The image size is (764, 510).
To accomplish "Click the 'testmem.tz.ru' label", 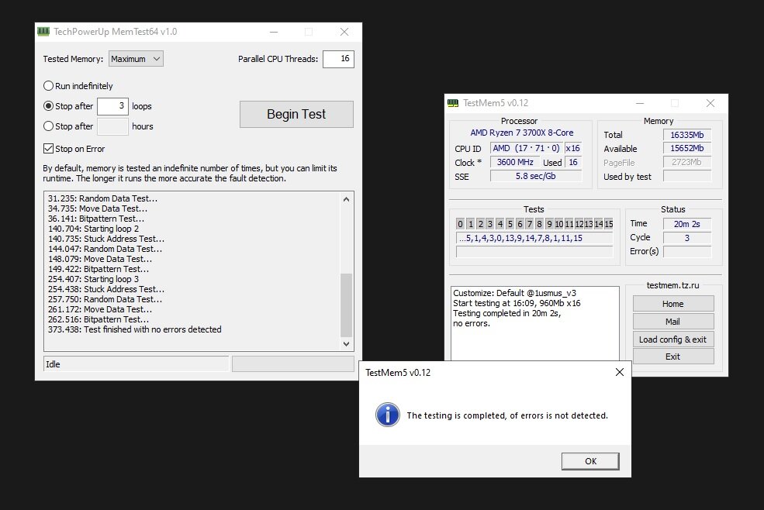I will (672, 285).
